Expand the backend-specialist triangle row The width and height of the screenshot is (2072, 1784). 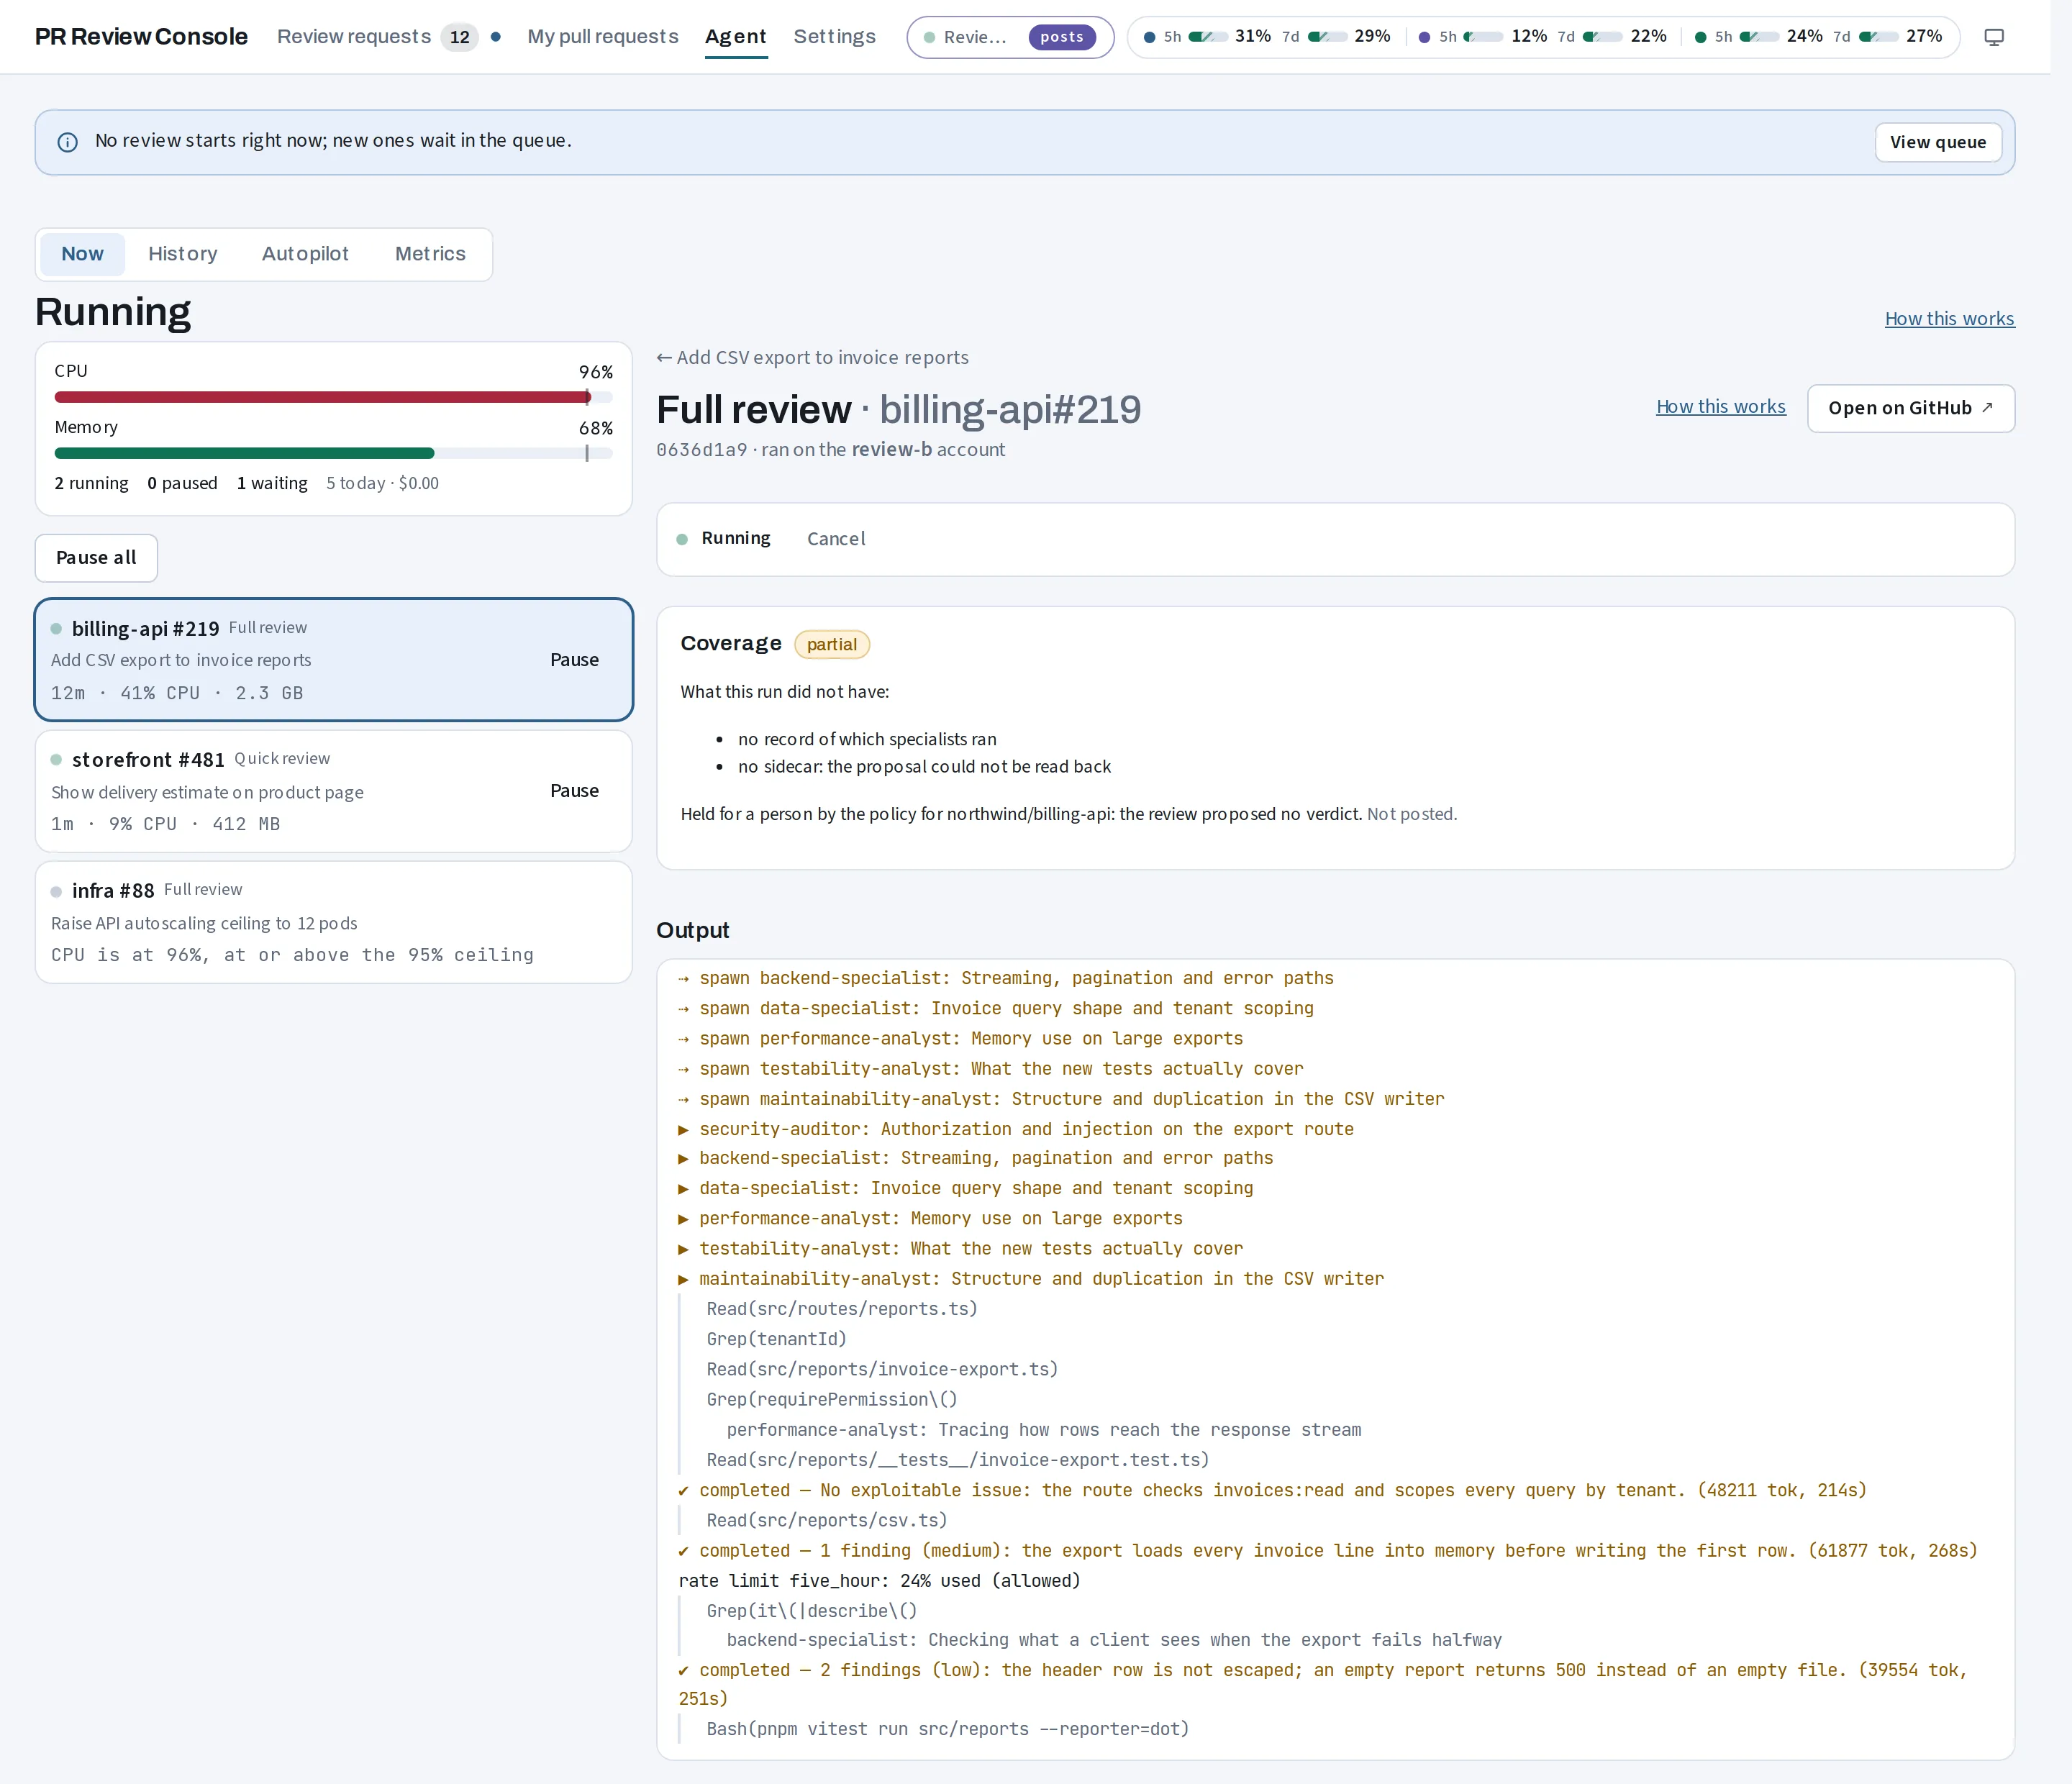(x=976, y=1158)
